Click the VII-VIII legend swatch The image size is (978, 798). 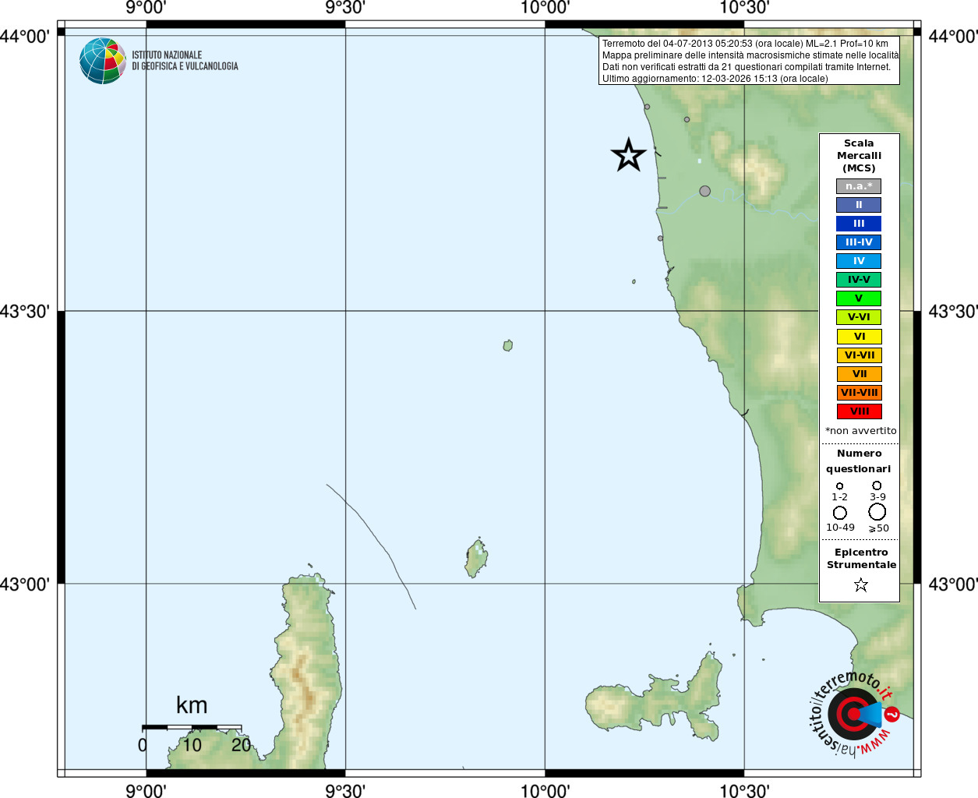pyautogui.click(x=860, y=393)
